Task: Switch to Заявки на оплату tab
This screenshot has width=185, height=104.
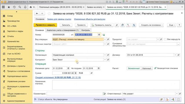Action: (95, 7)
